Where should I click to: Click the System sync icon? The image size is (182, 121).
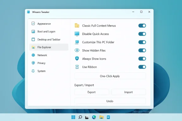pyautogui.click(x=33, y=71)
